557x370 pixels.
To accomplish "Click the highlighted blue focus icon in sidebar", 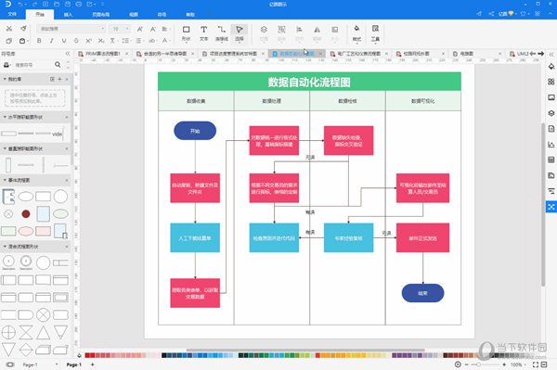I will click(x=551, y=207).
